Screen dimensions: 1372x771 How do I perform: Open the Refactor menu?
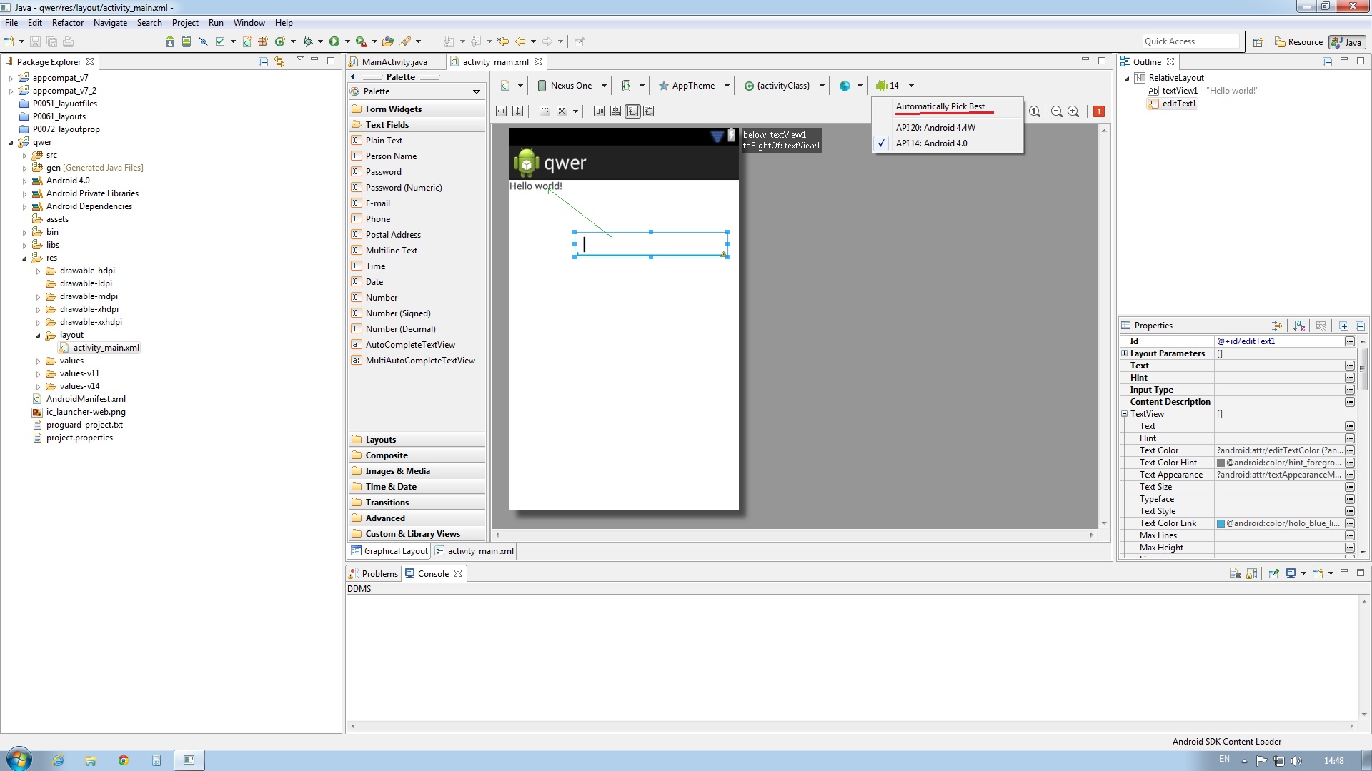pyautogui.click(x=68, y=23)
